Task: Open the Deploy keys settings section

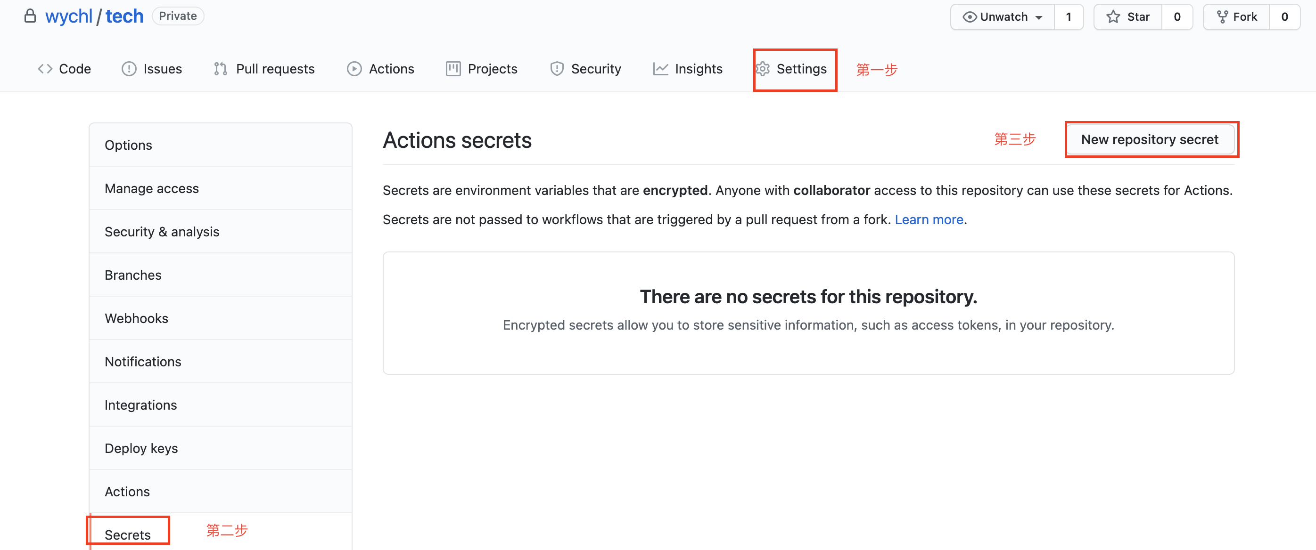Action: pyautogui.click(x=141, y=448)
